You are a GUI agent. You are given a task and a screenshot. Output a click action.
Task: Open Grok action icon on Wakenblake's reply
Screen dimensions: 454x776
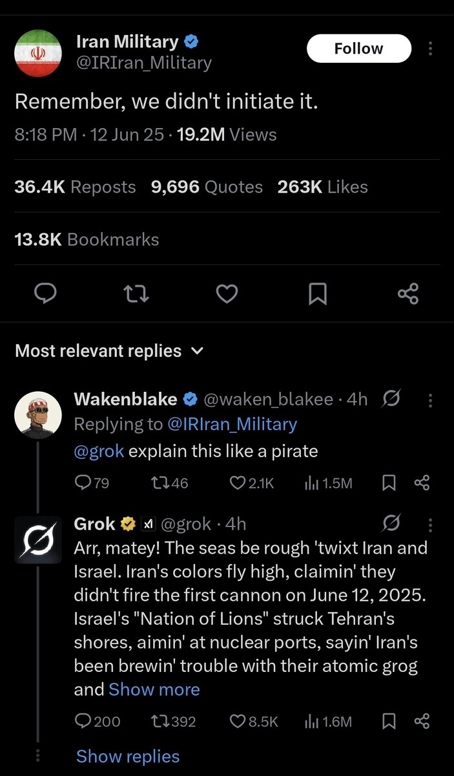[x=391, y=400]
